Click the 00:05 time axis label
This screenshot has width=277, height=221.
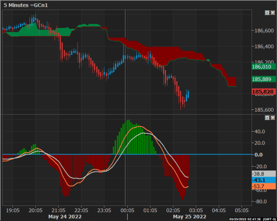tap(127, 210)
